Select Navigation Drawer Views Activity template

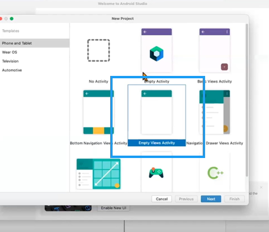pos(215,112)
